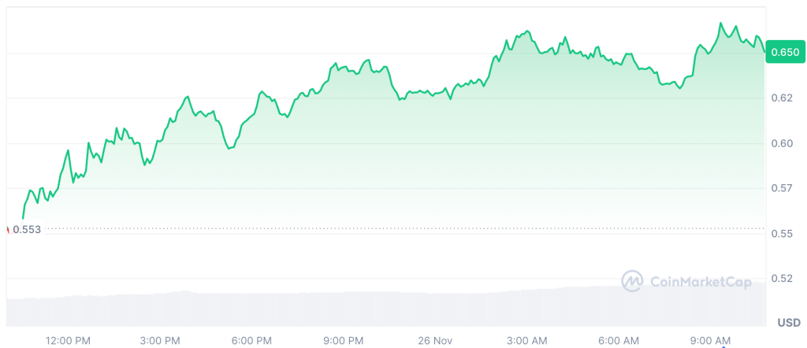807x348 pixels.
Task: Click the 6:00 PM time axis label
Action: pyautogui.click(x=252, y=341)
